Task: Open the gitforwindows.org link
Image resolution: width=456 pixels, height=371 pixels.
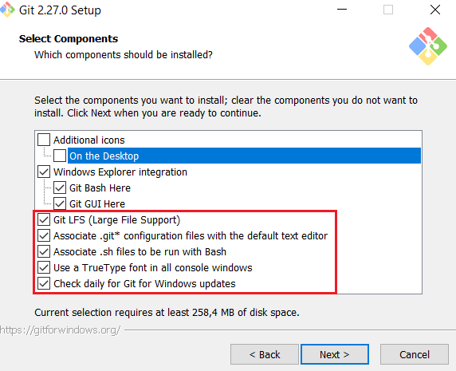Action: (x=61, y=330)
